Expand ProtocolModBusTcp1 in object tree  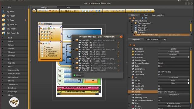point(135,35)
